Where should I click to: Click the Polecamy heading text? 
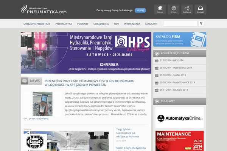click(168, 101)
